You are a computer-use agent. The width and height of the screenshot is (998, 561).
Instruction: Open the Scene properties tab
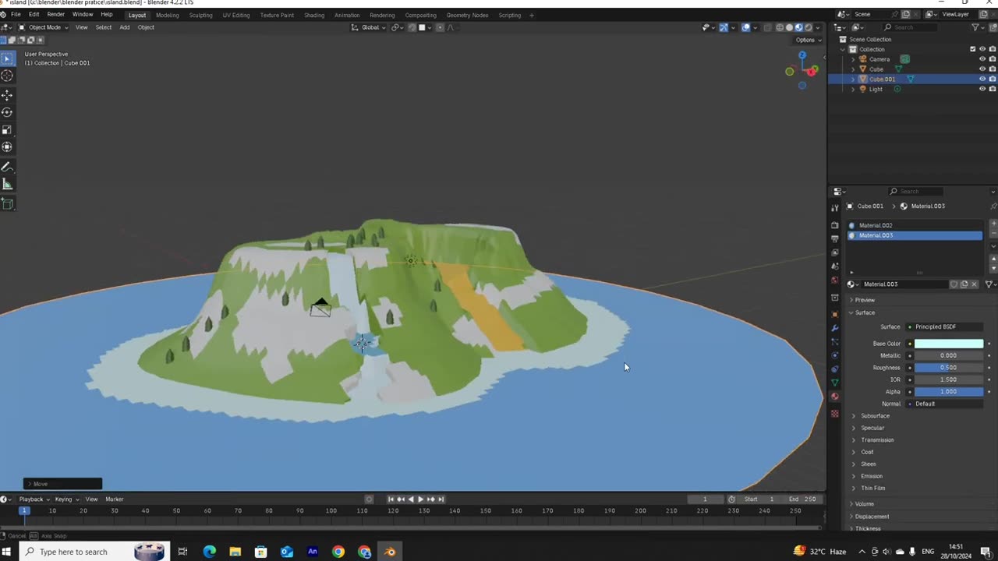click(835, 266)
